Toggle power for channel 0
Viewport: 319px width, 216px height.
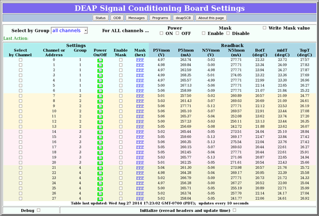tap(100, 60)
